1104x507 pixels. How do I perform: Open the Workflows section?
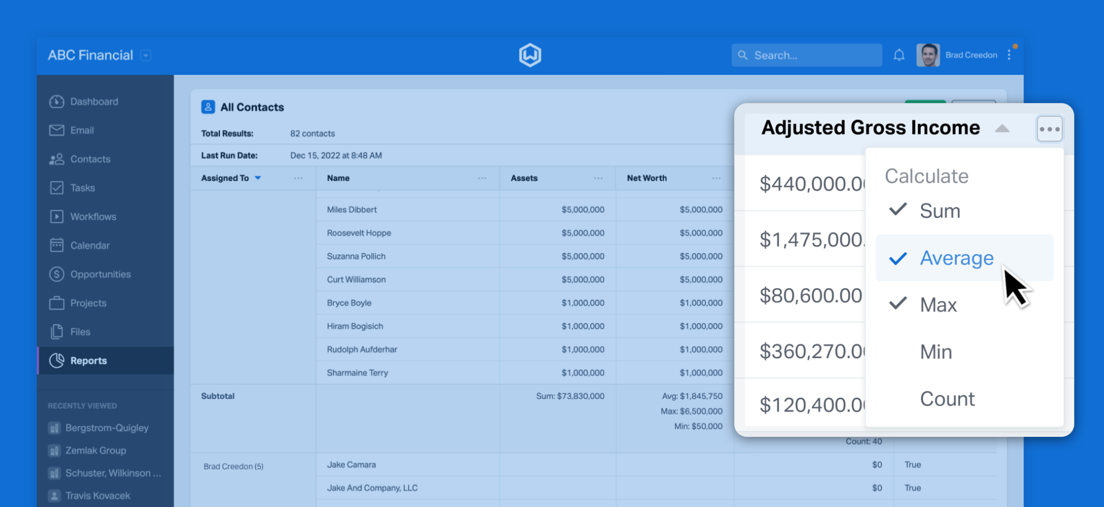(x=92, y=216)
